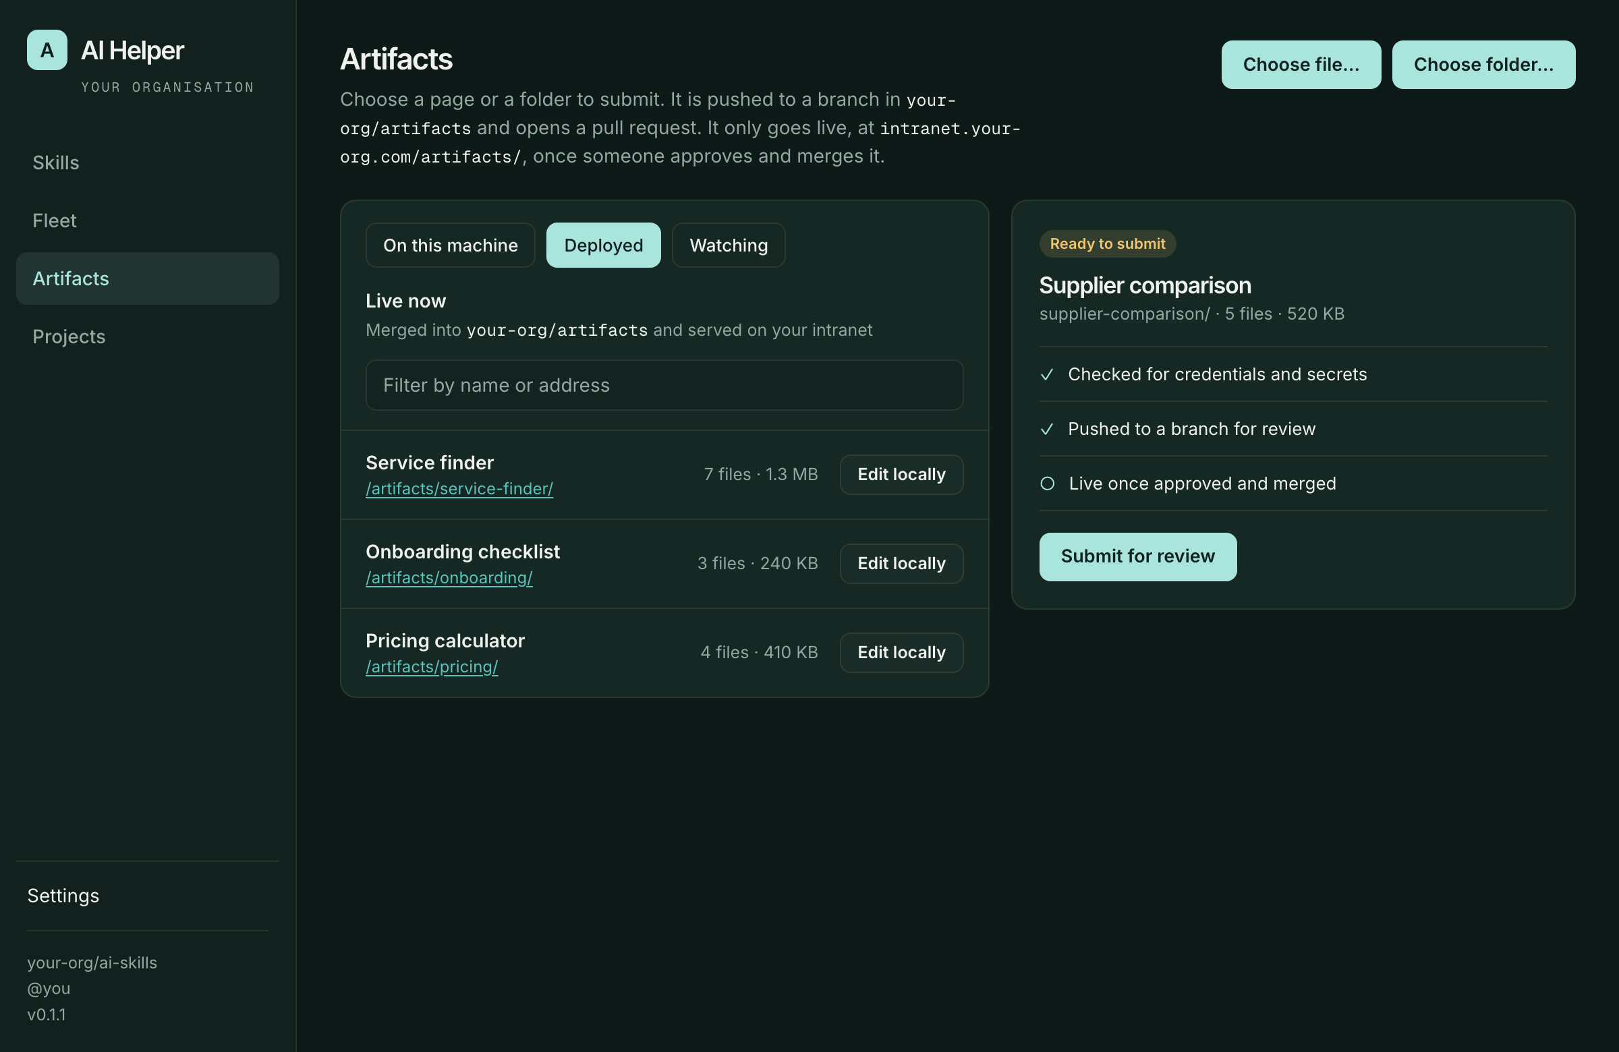Click the AI Helper logo icon
The image size is (1619, 1052).
pyautogui.click(x=47, y=50)
